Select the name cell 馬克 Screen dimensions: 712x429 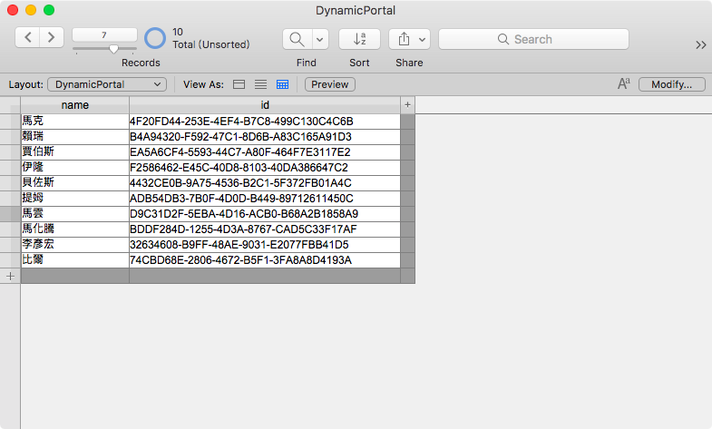(75, 122)
